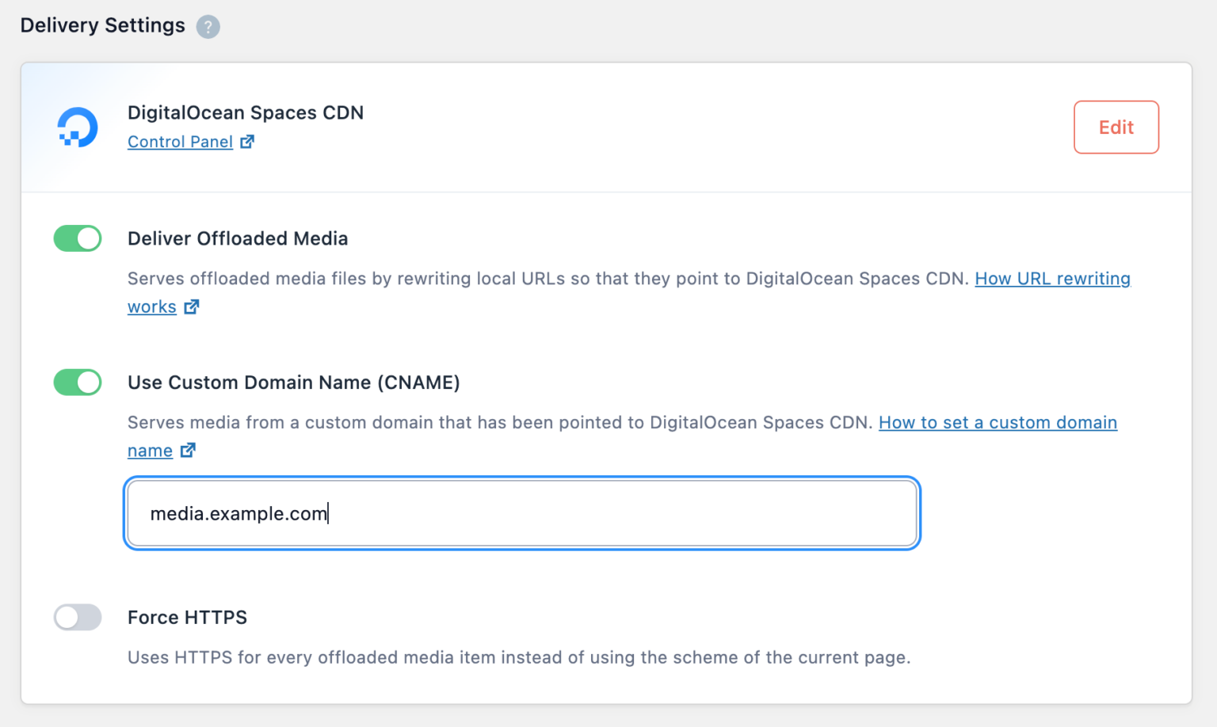The image size is (1217, 727).
Task: Click the external link icon after the custom domain link
Action: coord(188,450)
